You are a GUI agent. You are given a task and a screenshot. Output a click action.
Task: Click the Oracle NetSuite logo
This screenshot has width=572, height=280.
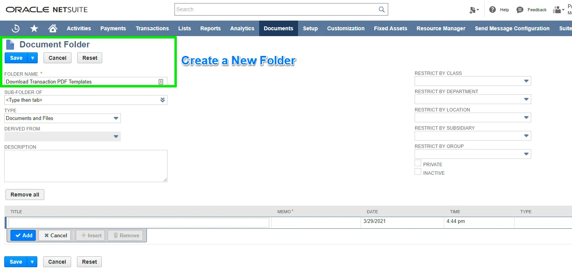(x=47, y=9)
